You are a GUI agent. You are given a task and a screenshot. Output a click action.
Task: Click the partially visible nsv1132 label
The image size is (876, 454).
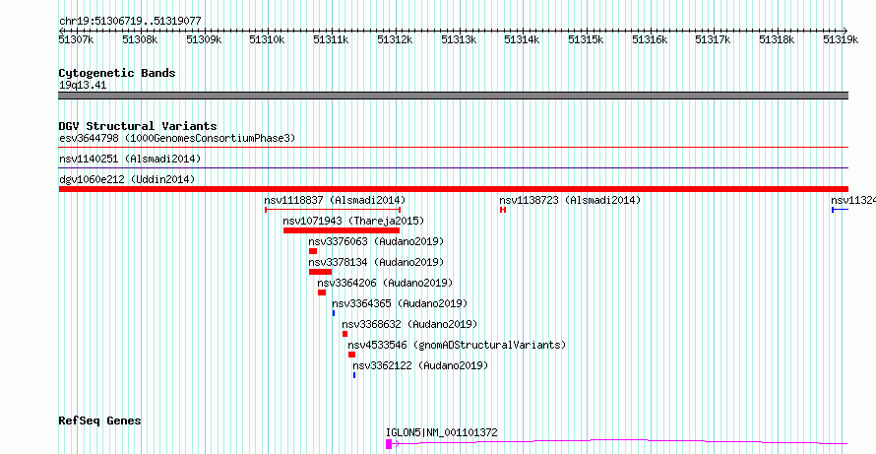coord(852,200)
